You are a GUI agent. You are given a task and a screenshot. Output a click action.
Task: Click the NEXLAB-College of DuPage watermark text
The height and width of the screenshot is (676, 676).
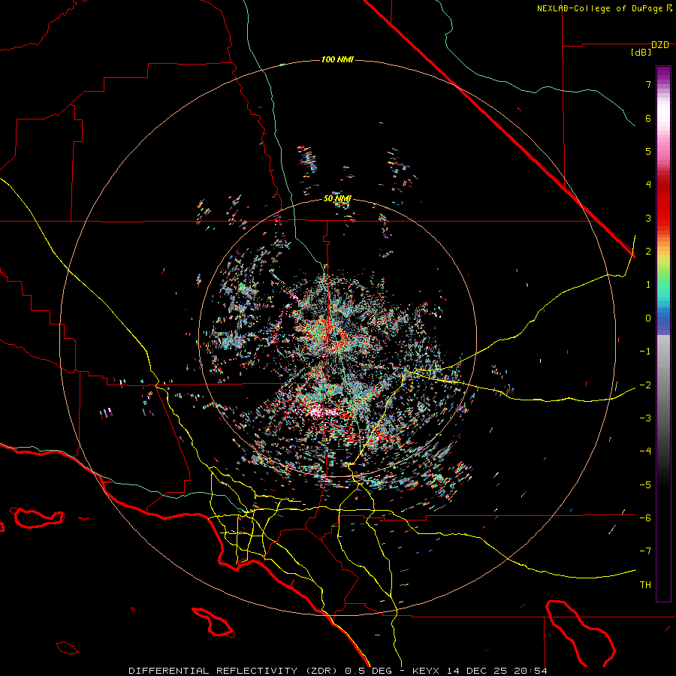[604, 8]
